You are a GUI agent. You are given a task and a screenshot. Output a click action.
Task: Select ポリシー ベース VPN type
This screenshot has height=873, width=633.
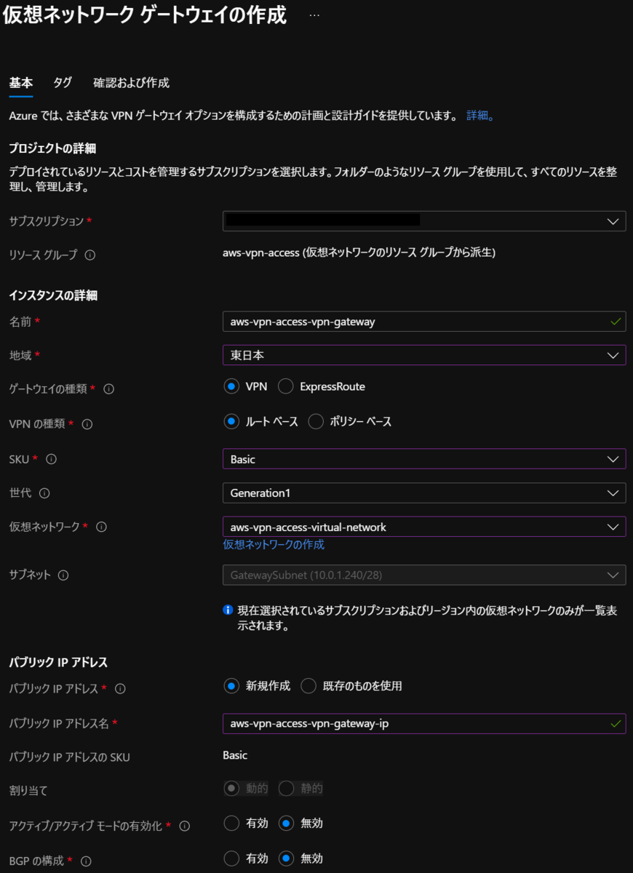click(316, 421)
